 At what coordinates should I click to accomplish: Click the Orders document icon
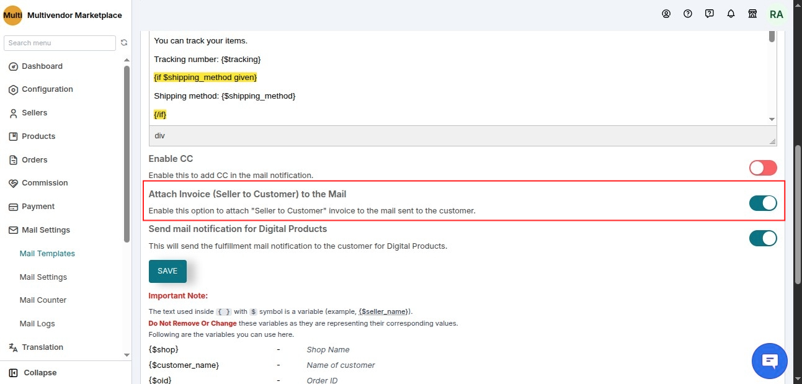tap(13, 160)
